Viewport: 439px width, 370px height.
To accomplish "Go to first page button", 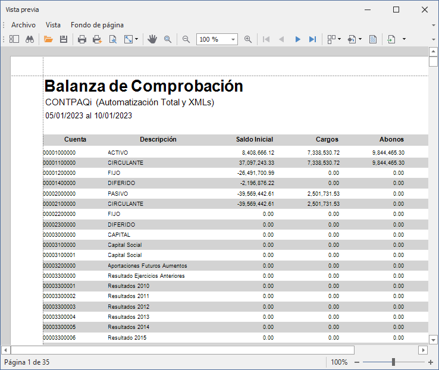I will [266, 39].
